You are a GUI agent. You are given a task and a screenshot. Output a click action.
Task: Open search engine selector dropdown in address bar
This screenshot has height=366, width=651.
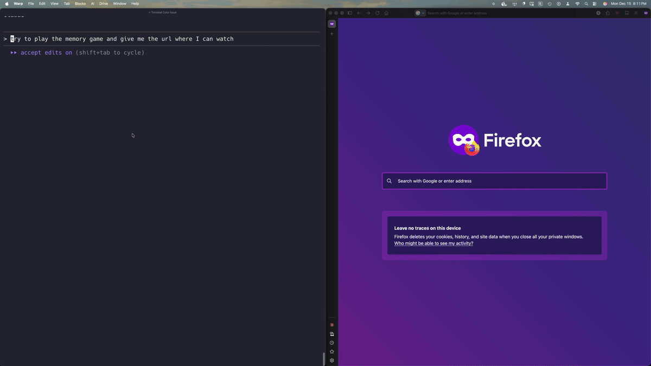tap(420, 13)
